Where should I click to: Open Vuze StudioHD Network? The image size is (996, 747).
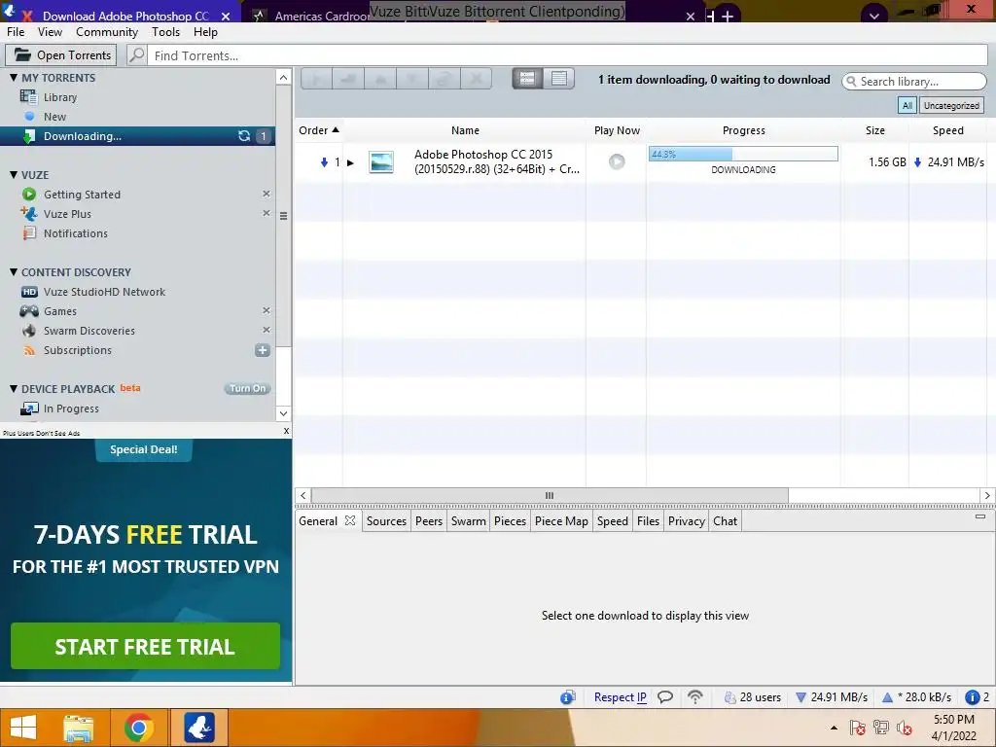104,292
